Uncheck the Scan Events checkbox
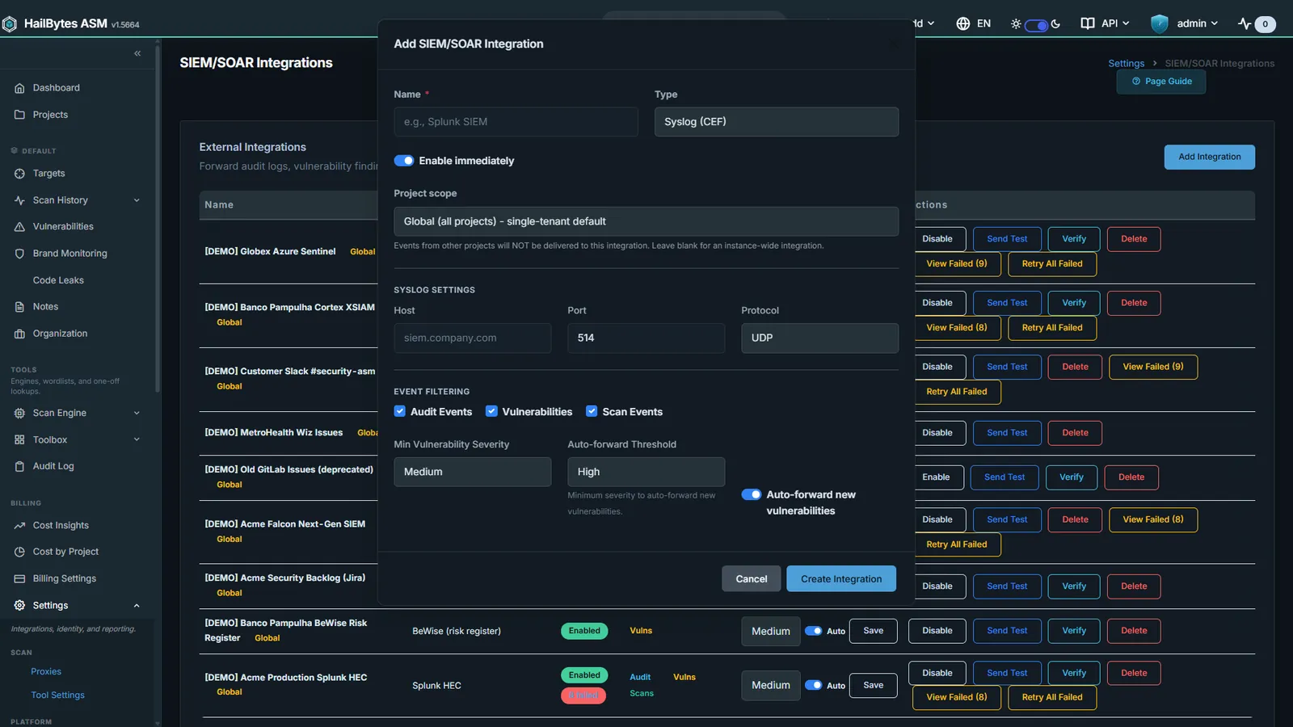Screen dimensions: 1293x727 [x=592, y=411]
